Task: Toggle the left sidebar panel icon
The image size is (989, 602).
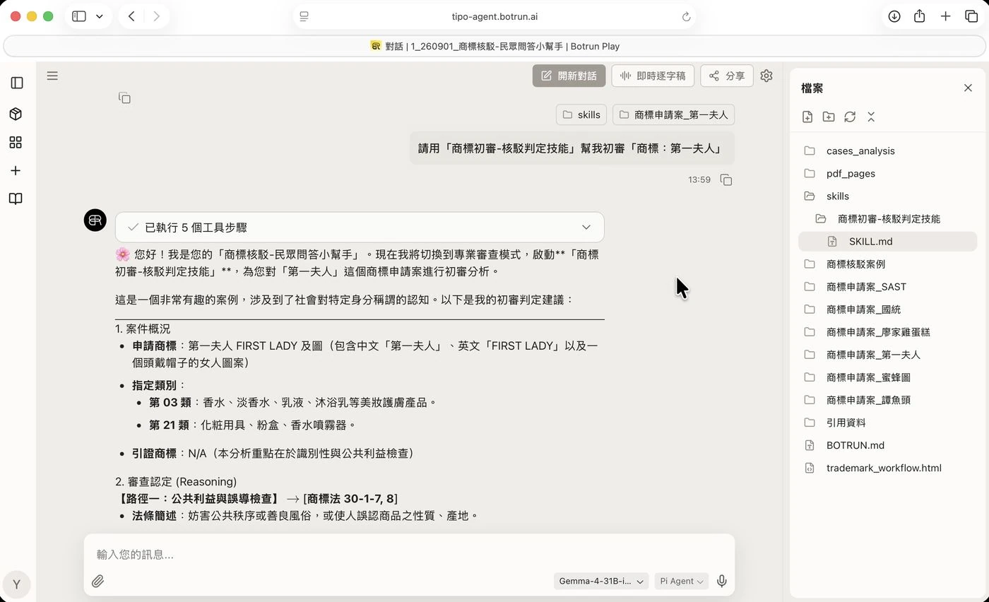Action: 17,83
